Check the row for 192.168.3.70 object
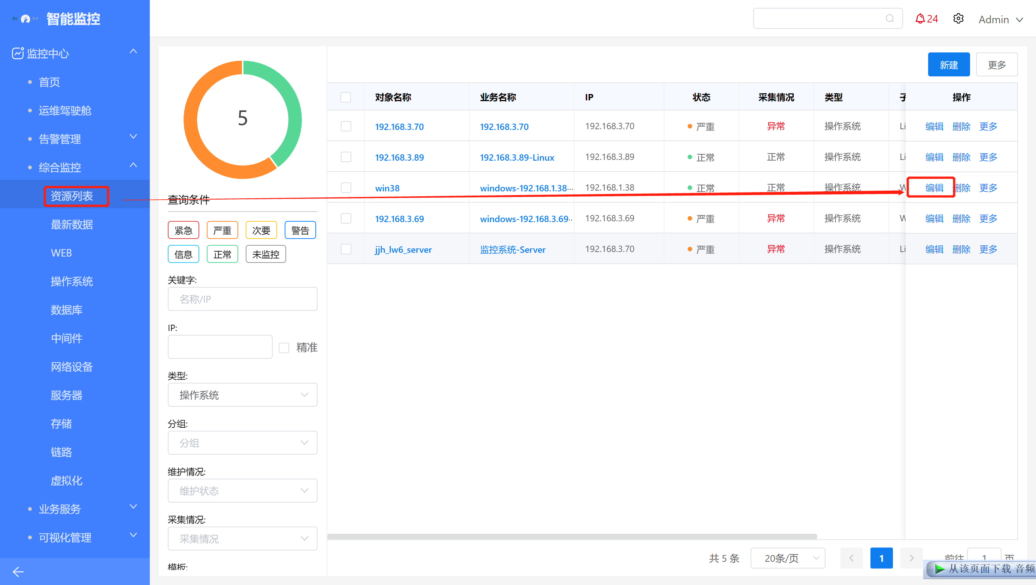 (346, 126)
